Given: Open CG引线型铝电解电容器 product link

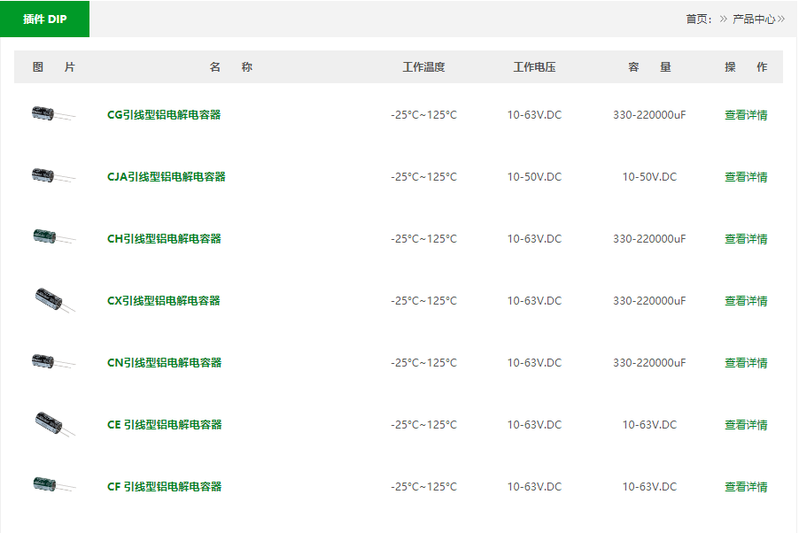Looking at the screenshot, I should 164,114.
